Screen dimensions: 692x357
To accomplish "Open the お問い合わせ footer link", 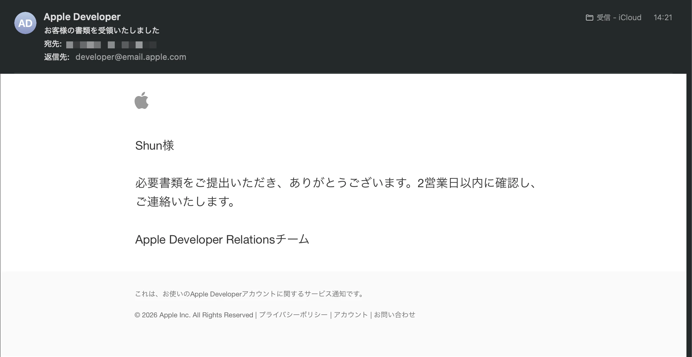I will click(x=394, y=315).
